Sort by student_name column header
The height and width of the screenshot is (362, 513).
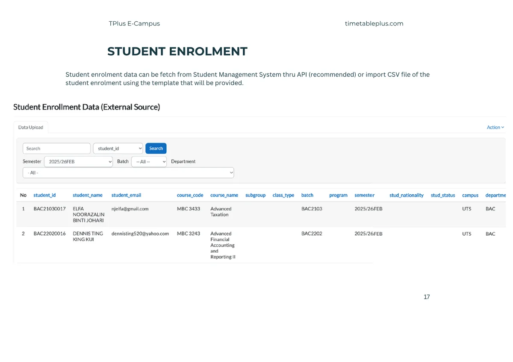[88, 195]
